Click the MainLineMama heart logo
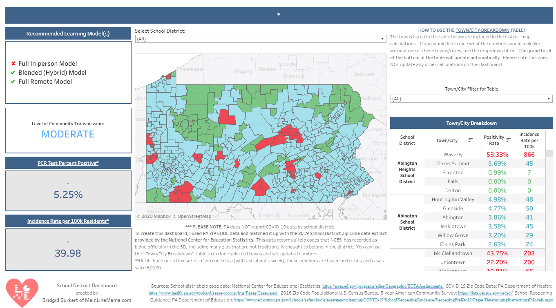 coord(22,293)
